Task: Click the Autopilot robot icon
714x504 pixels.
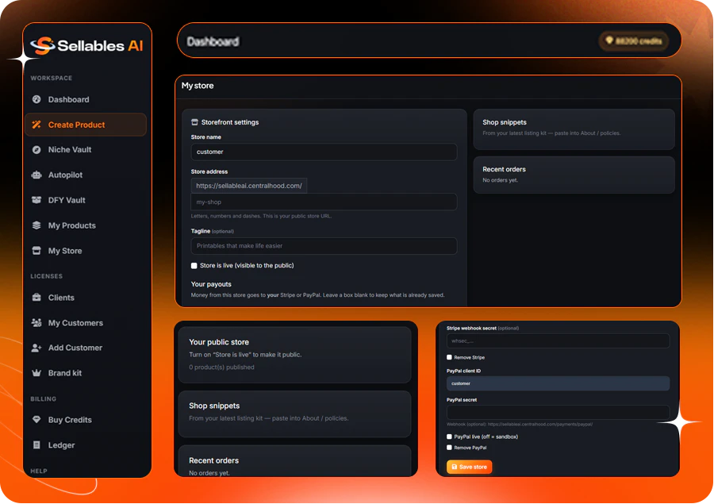Action: tap(36, 175)
